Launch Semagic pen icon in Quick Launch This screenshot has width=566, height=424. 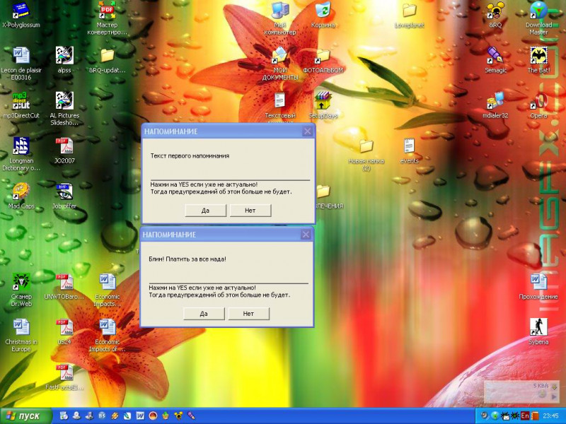(191, 416)
